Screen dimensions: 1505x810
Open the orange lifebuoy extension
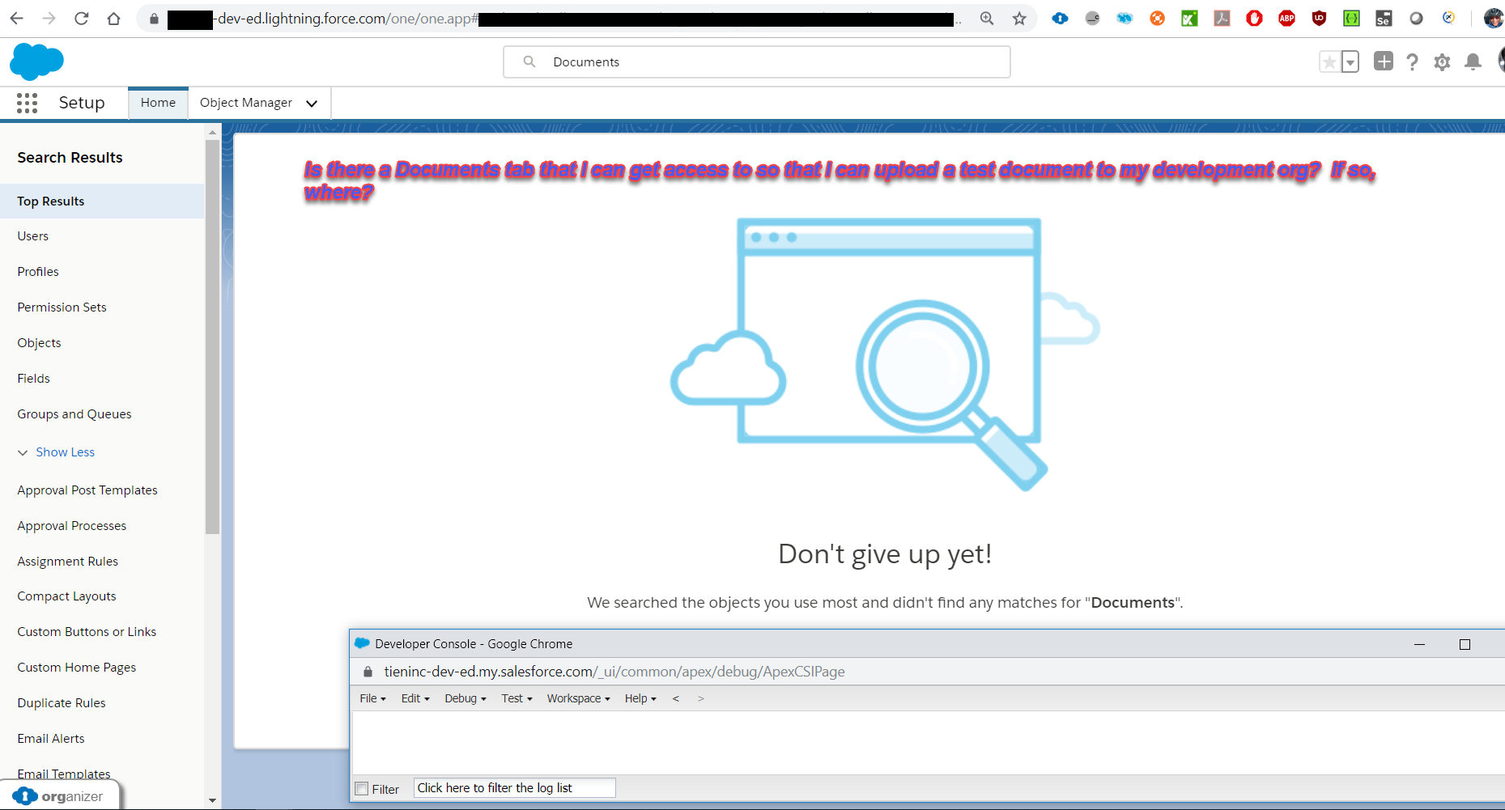pyautogui.click(x=1157, y=18)
